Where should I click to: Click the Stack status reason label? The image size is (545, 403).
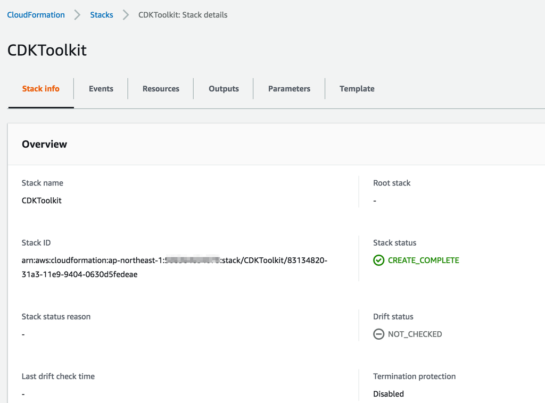coord(56,316)
